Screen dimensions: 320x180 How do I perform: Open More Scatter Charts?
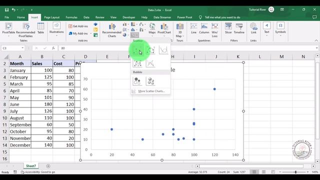[x=150, y=91]
